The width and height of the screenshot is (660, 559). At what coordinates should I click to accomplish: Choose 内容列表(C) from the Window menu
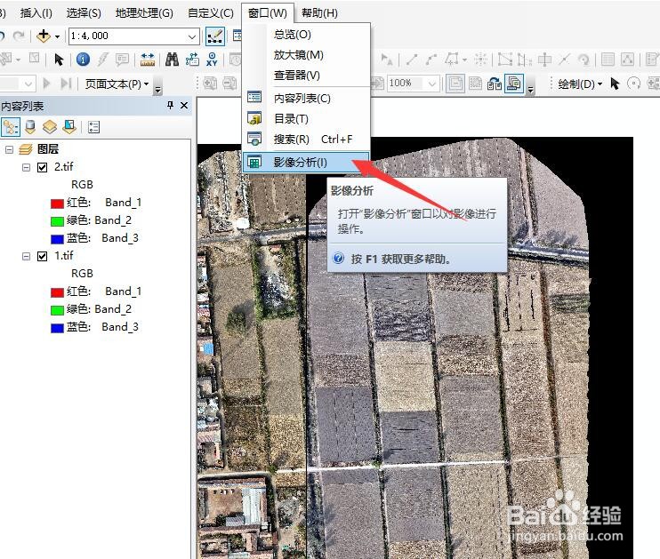click(x=306, y=98)
